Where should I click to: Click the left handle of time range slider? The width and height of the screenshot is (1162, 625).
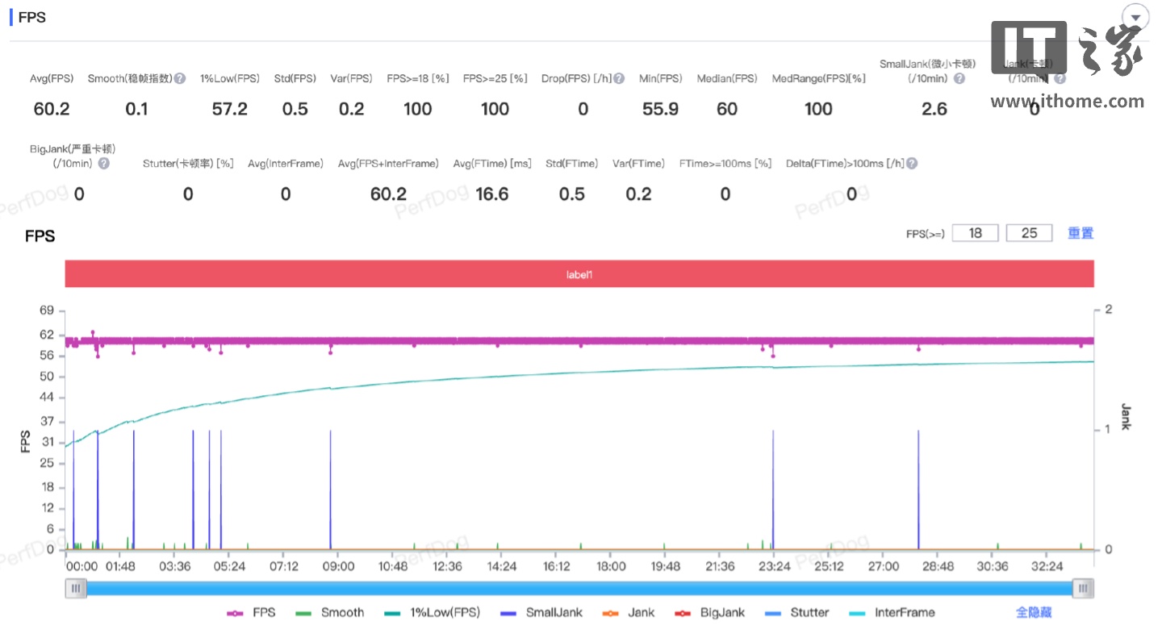(x=76, y=589)
